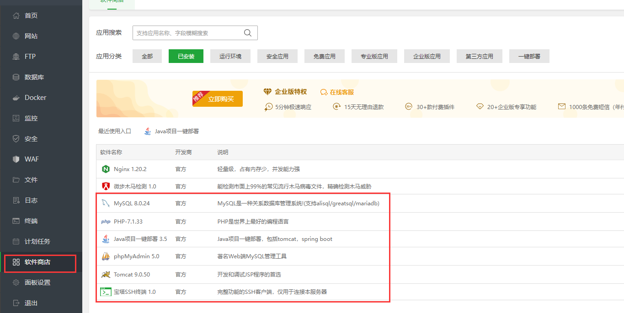This screenshot has height=313, width=624.
Task: Click the 微步木马检测 red shield icon
Action: click(106, 186)
